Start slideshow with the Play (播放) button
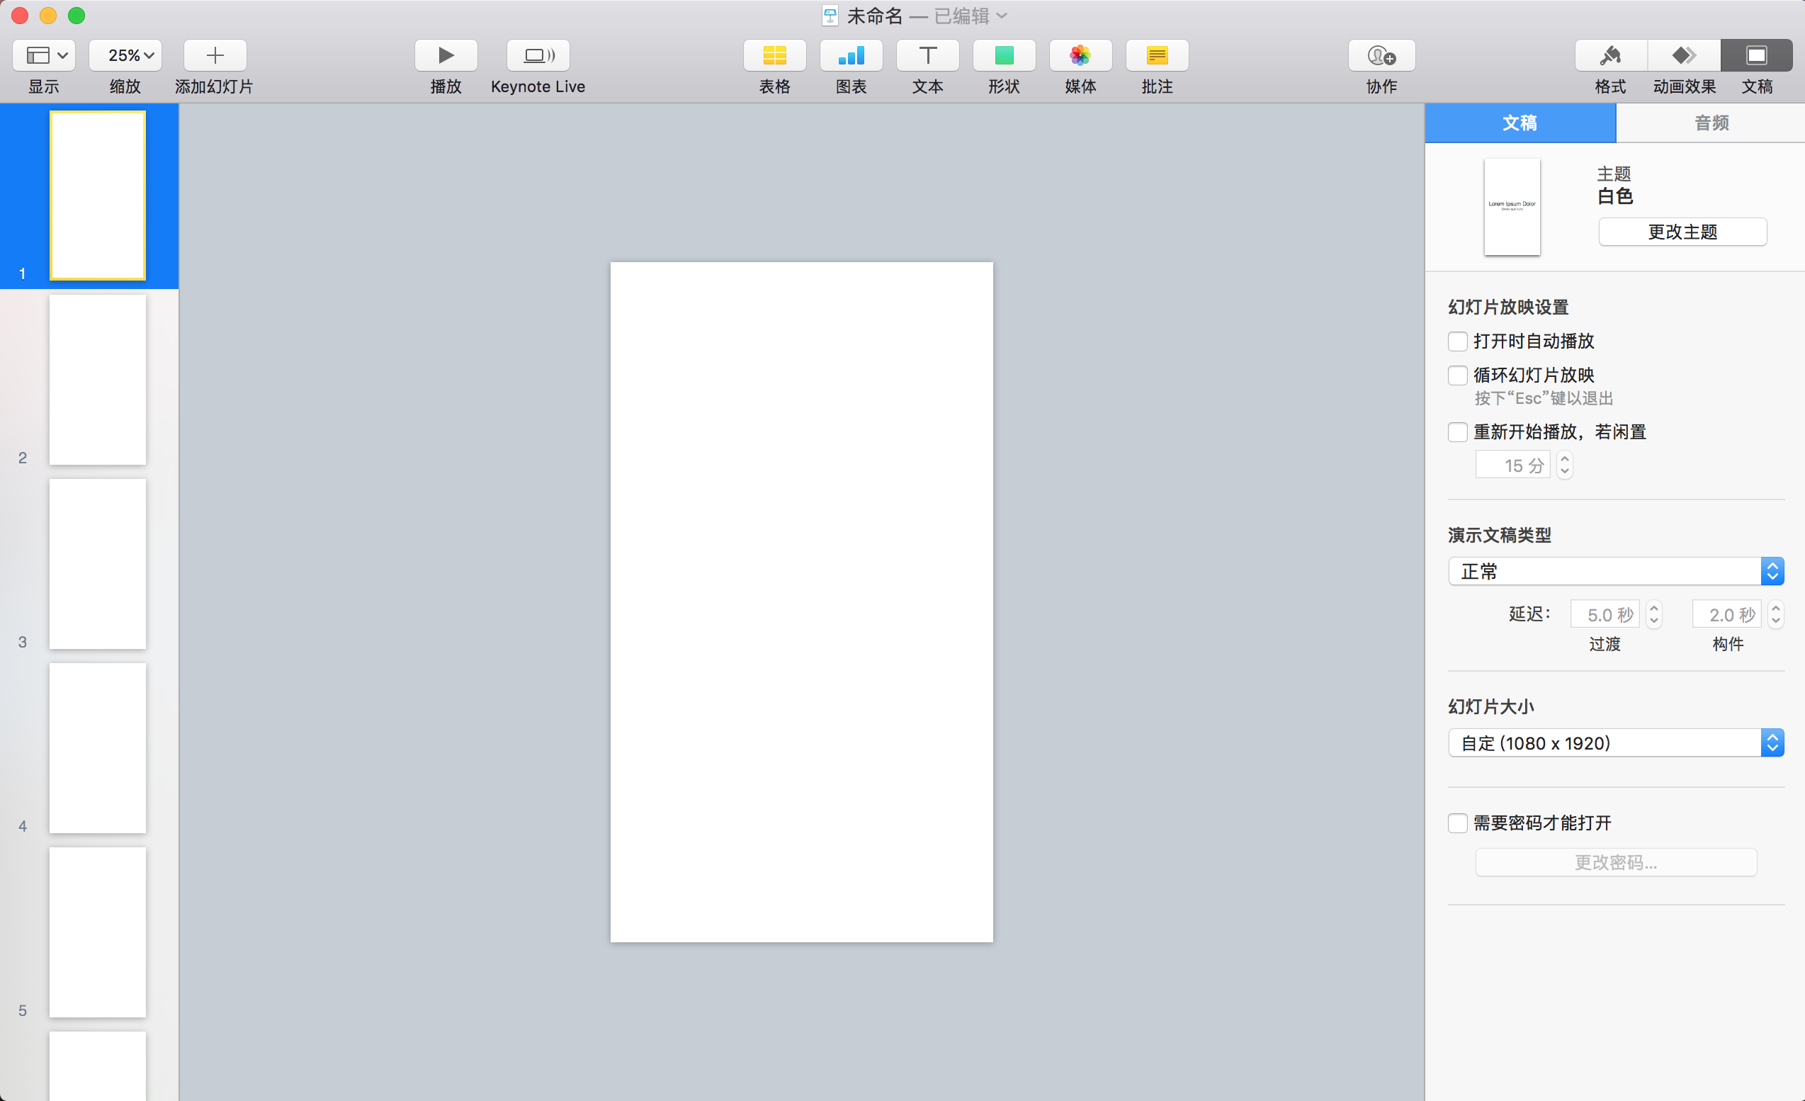 point(446,55)
